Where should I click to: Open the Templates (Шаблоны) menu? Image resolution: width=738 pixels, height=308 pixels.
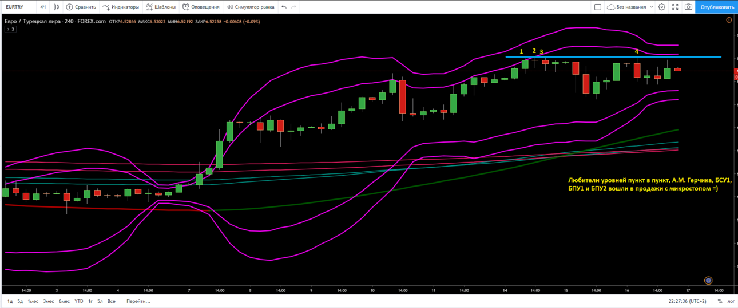(161, 7)
